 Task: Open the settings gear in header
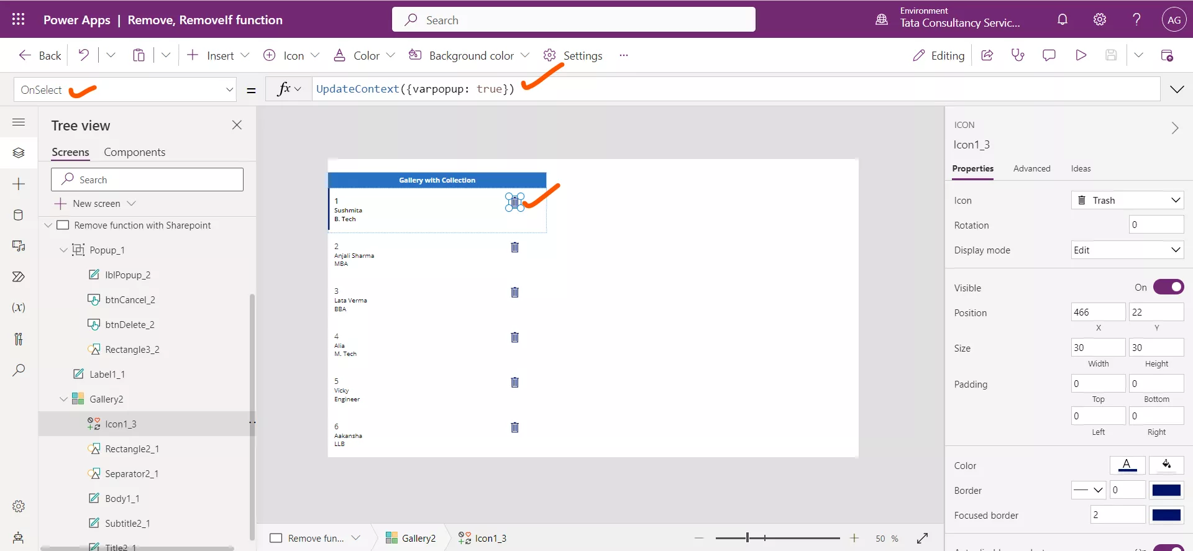(1100, 19)
